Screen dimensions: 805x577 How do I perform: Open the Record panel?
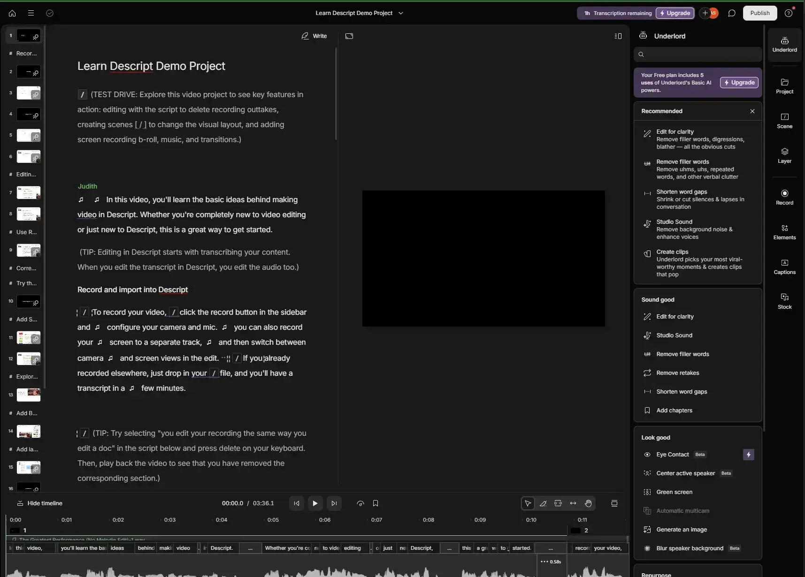point(785,197)
